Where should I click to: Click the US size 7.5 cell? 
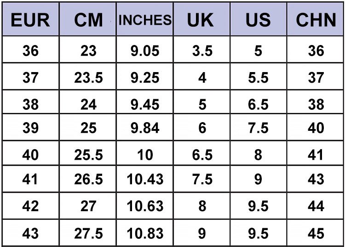point(258,128)
